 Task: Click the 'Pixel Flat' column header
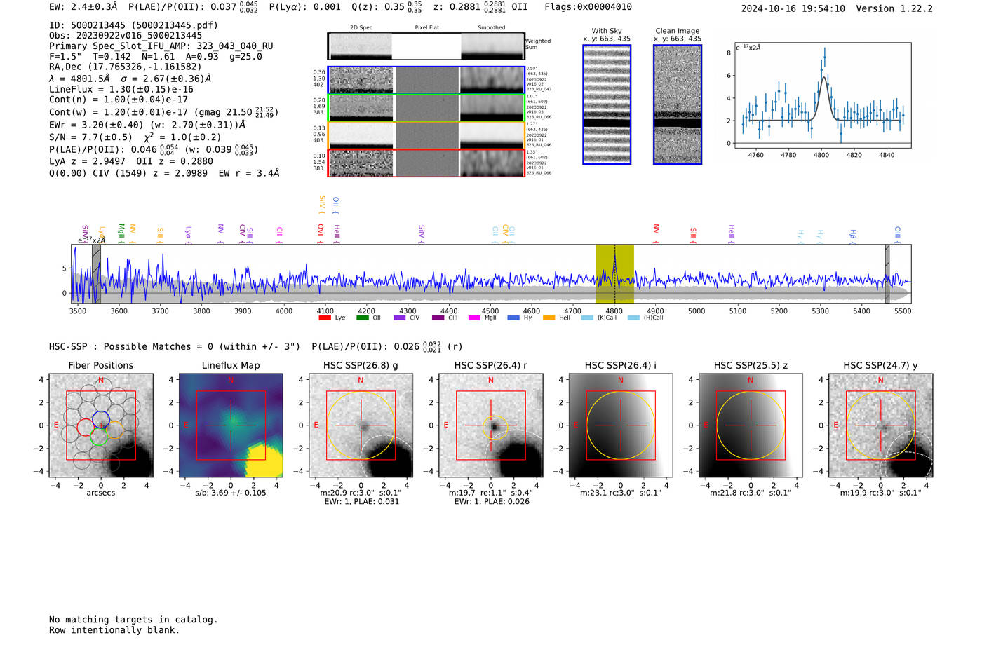(x=426, y=28)
